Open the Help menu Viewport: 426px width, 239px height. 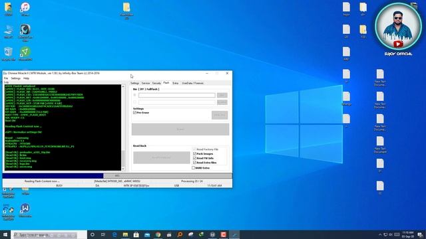pos(27,78)
